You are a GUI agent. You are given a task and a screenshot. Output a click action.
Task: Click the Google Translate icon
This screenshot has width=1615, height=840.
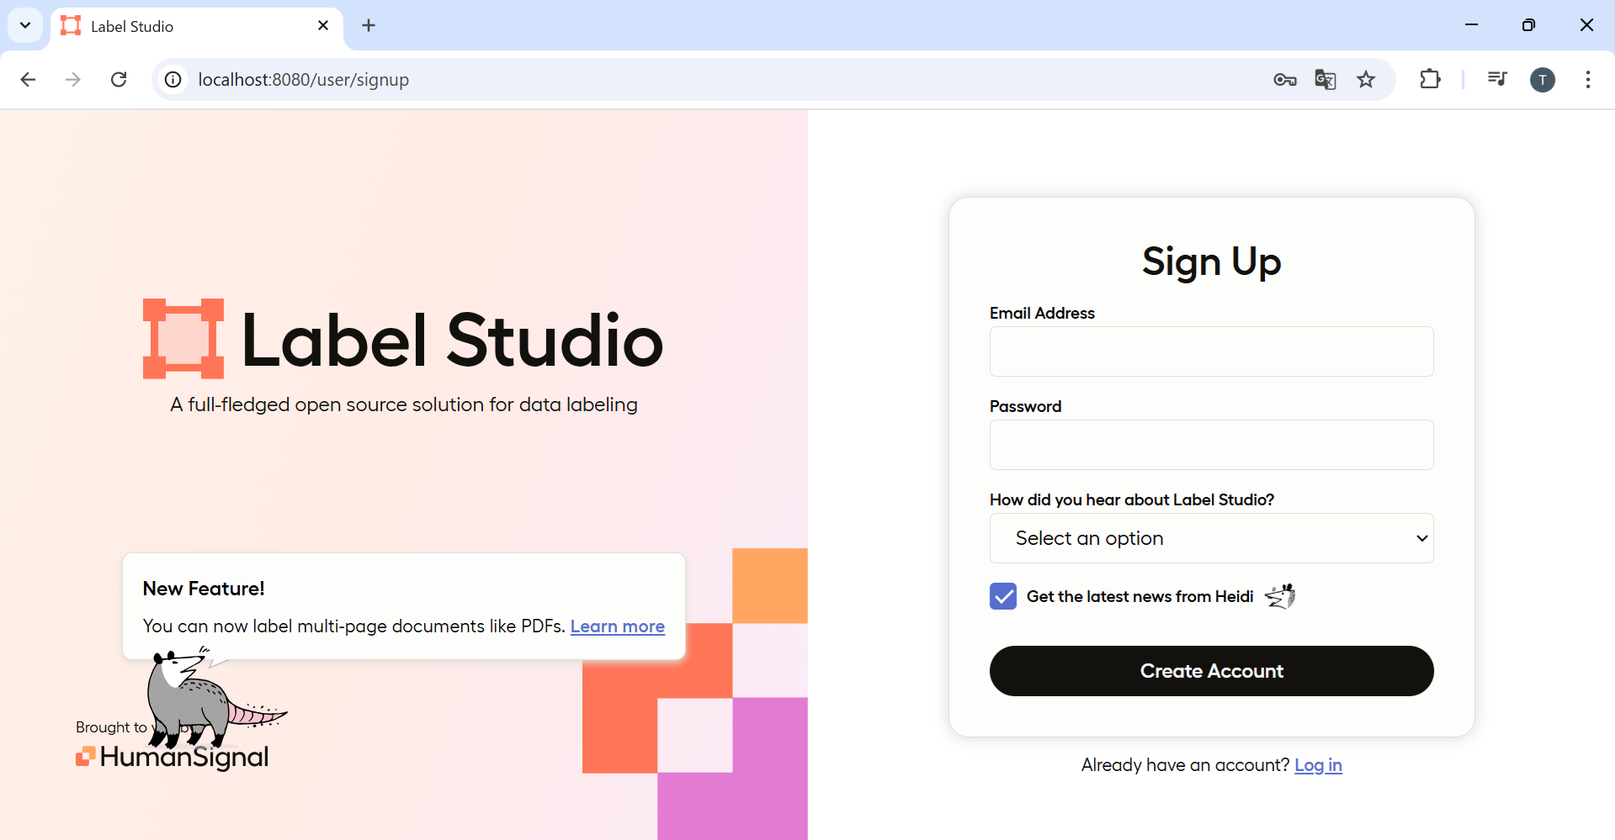pos(1325,79)
